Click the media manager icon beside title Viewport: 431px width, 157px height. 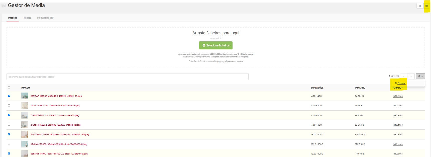pyautogui.click(x=4, y=6)
